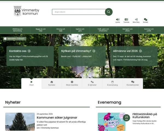
Task: Switch to the Nyheter tab
Action: (52, 84)
